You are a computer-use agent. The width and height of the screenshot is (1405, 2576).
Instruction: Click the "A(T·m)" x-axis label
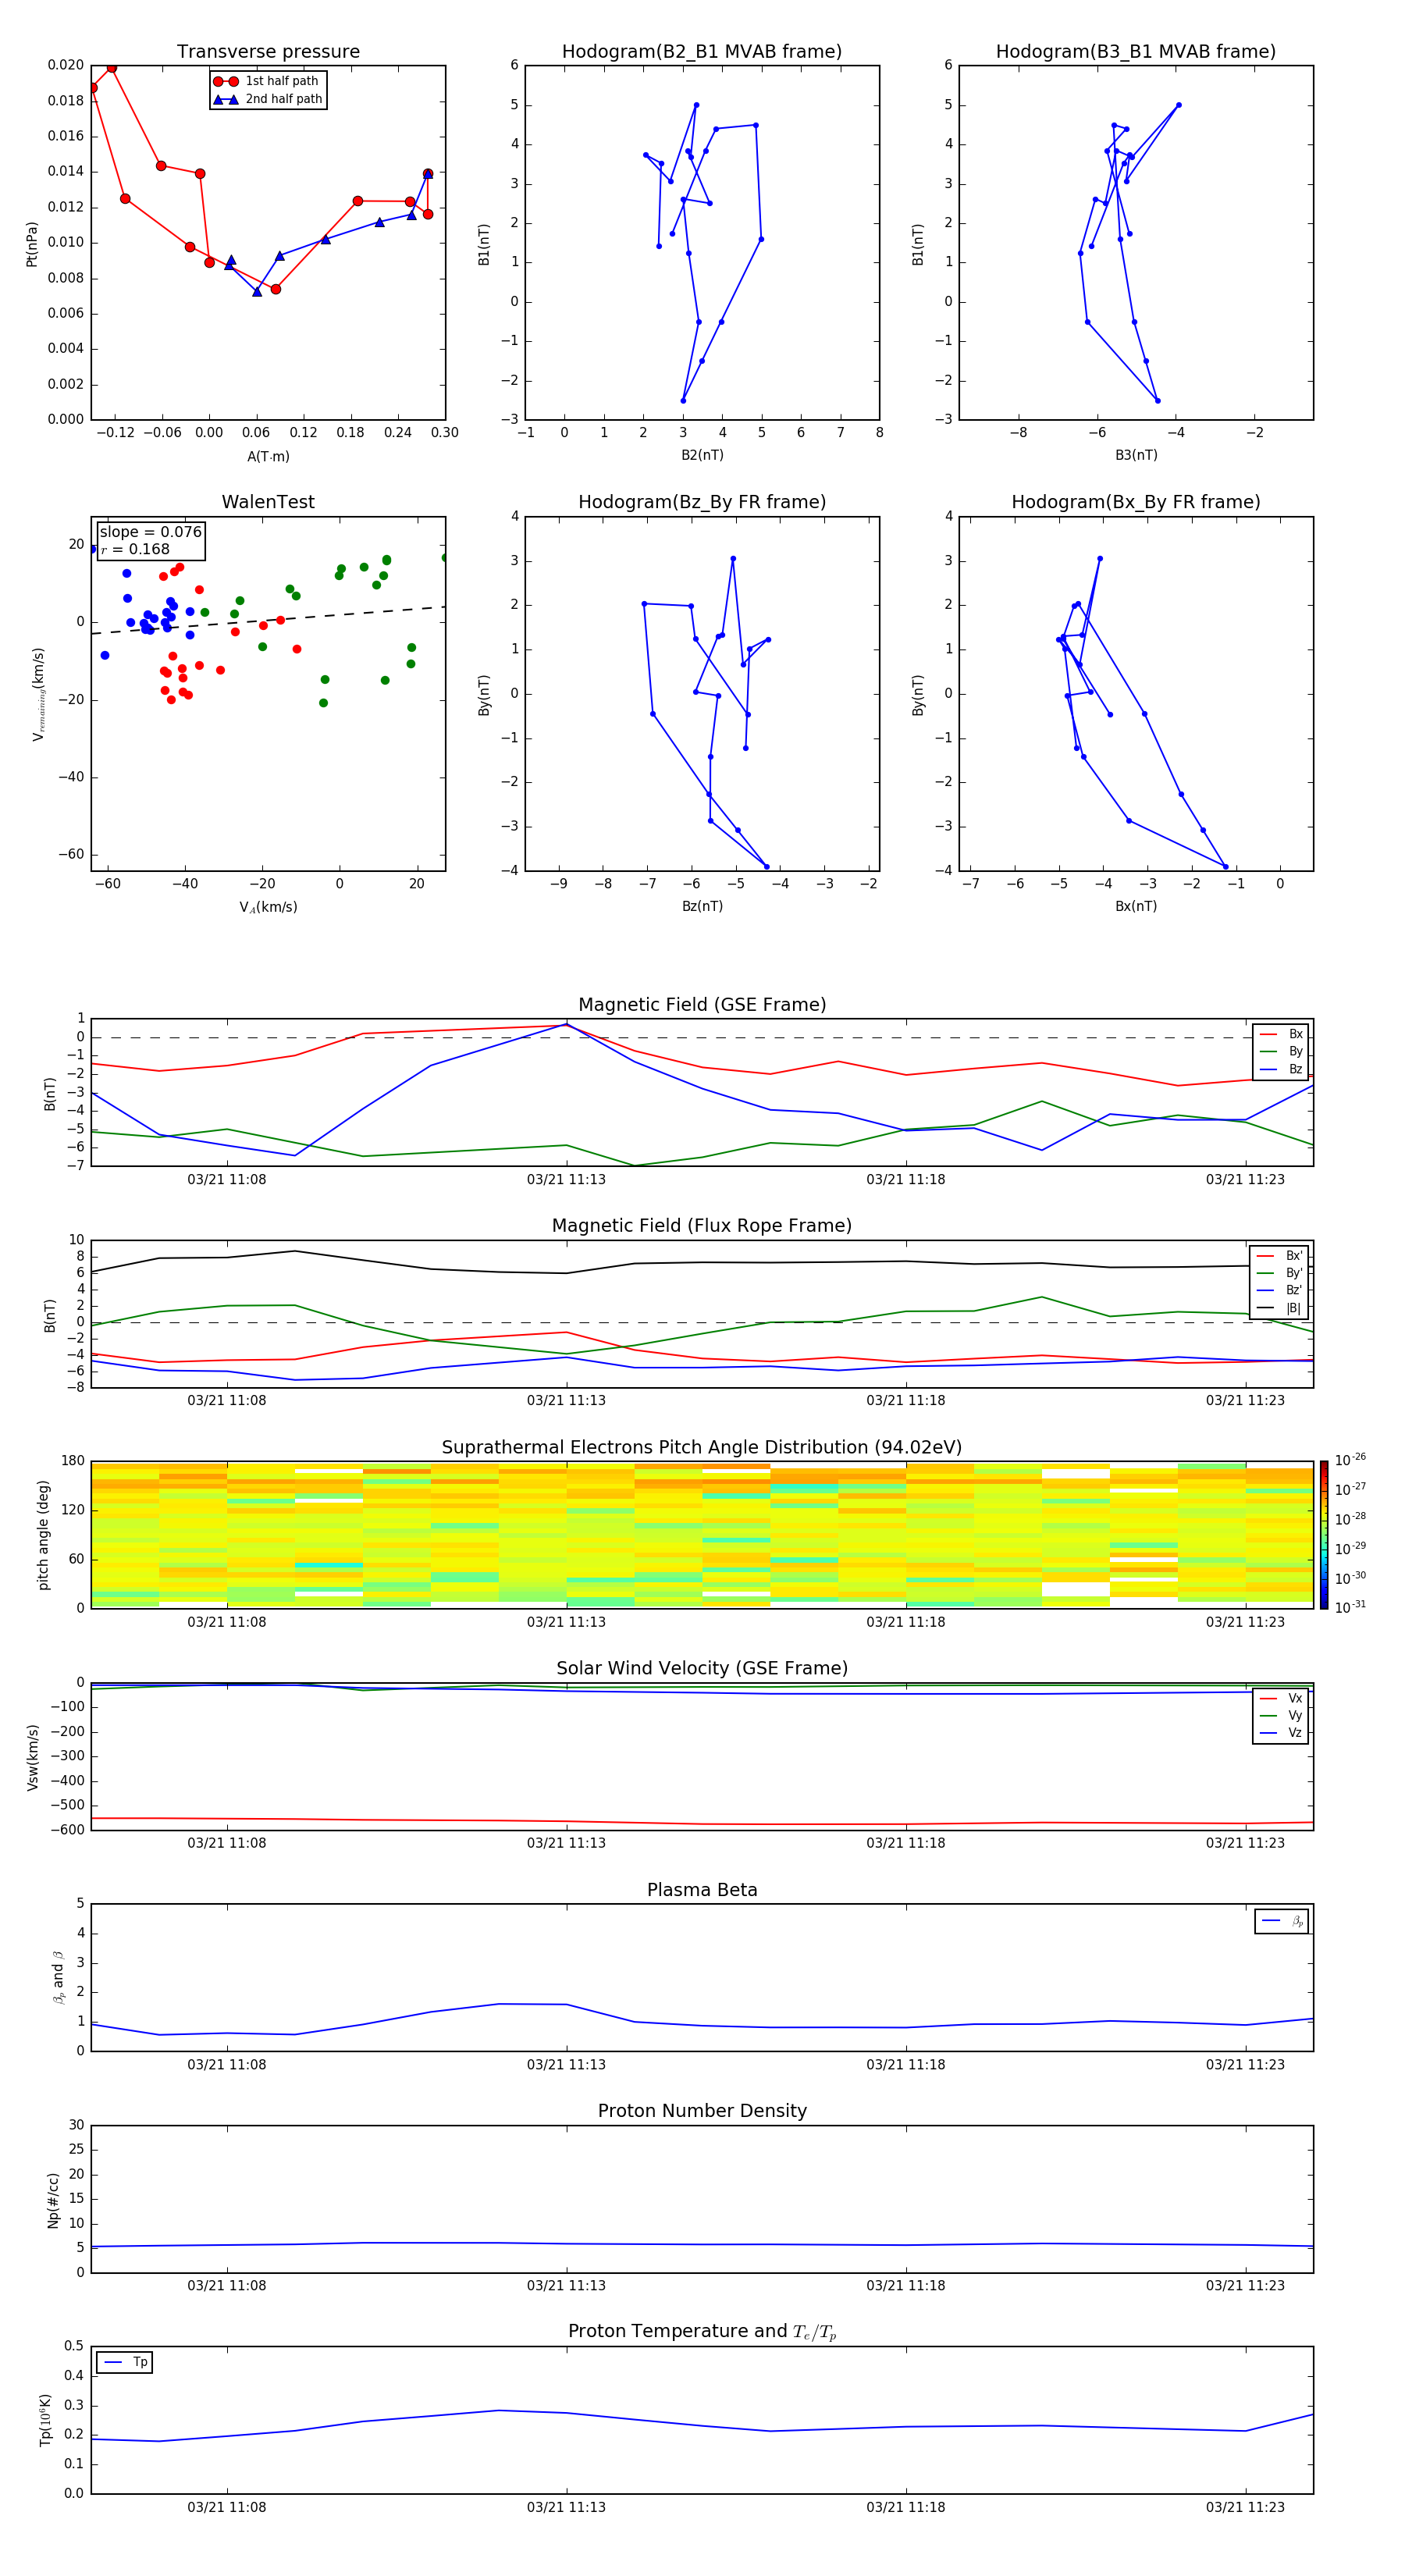(x=268, y=457)
